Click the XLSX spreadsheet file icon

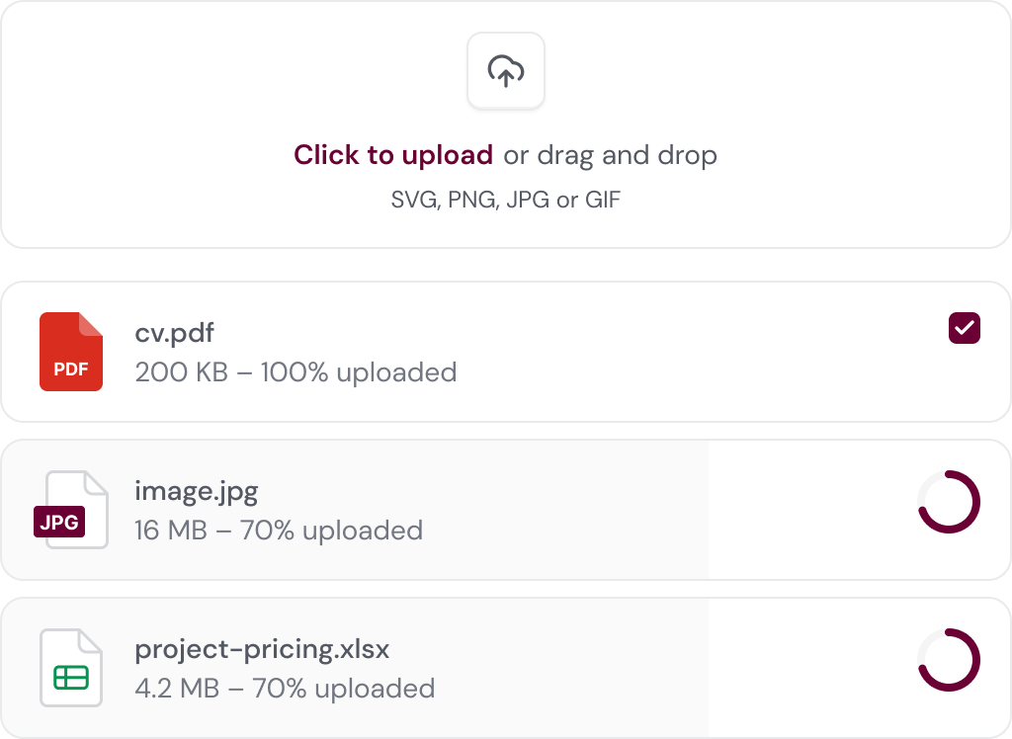(71, 668)
